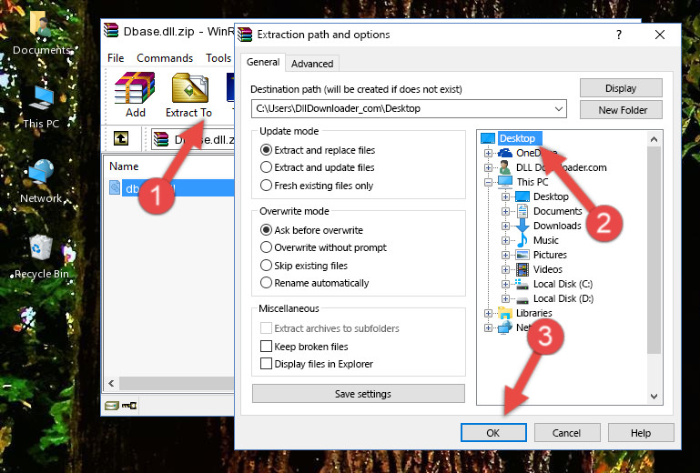700x473 pixels.
Task: Expand the Music tree node
Action: [x=505, y=240]
